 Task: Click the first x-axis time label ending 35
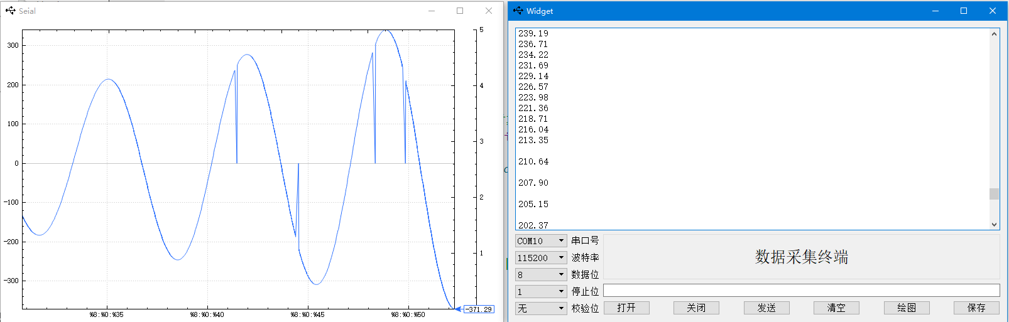pyautogui.click(x=107, y=314)
